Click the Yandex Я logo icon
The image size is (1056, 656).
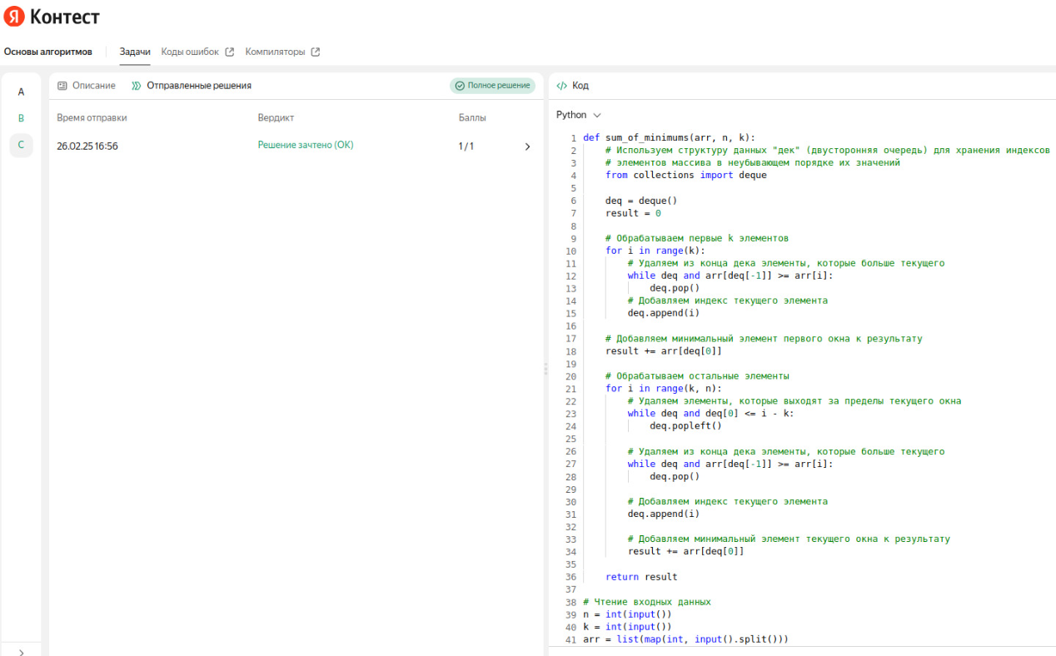pos(14,17)
